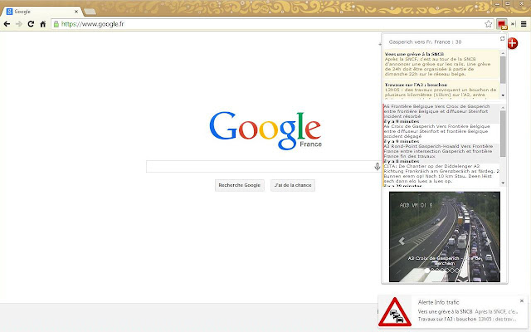Click the 'CITA: De Chantier op der Diddelenger' event
Viewport: 531px width, 332px height.
(x=441, y=175)
